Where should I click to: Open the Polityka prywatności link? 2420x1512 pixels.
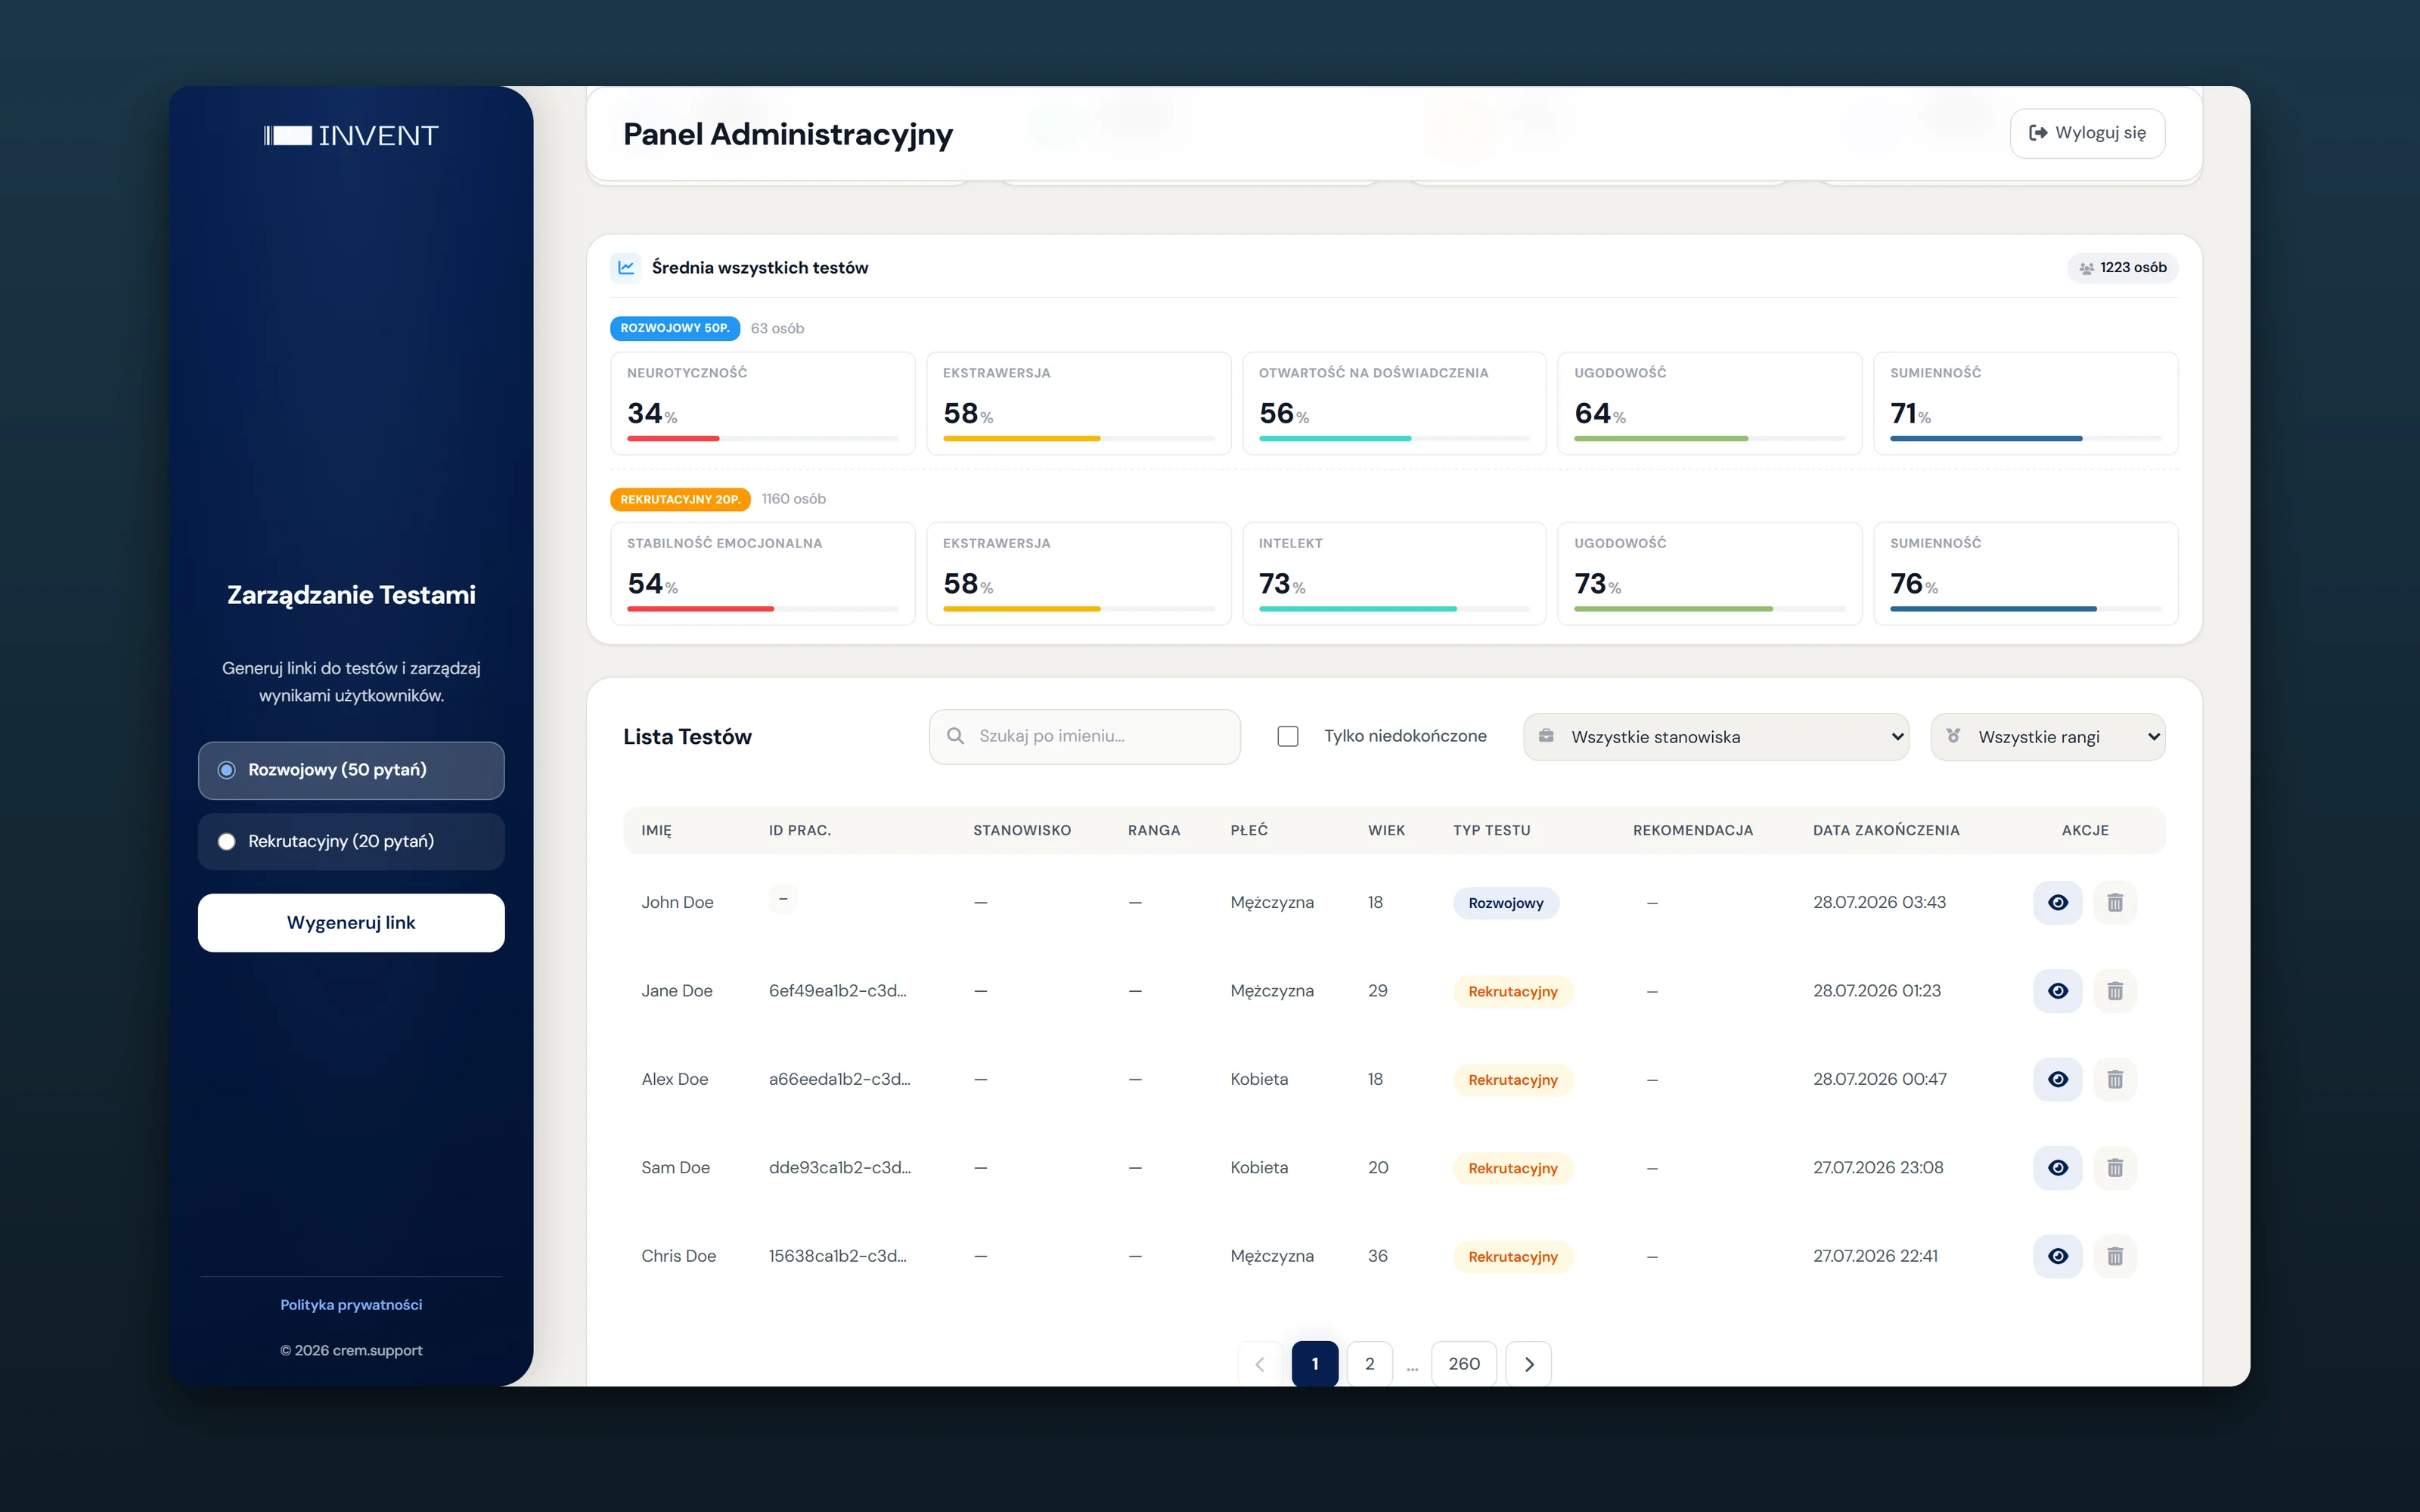(351, 1305)
